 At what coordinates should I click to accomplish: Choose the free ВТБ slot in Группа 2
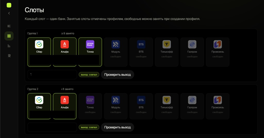(141, 106)
